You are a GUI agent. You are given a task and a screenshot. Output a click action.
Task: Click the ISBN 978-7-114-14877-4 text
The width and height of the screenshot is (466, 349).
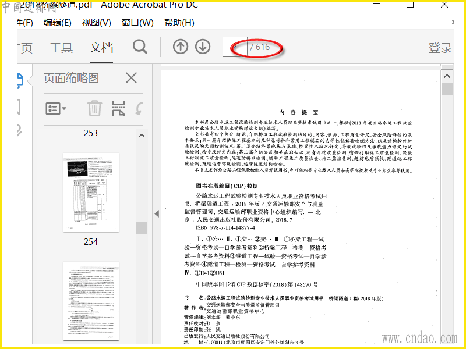(225, 228)
